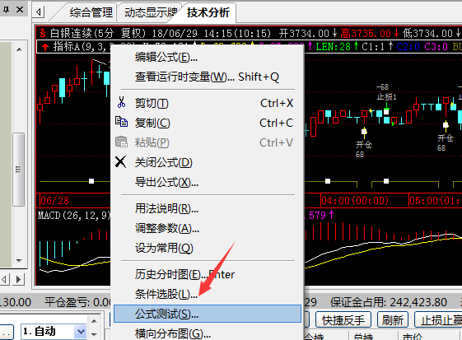
Task: Click the red up arrow before 指标A
Action: 45,47
